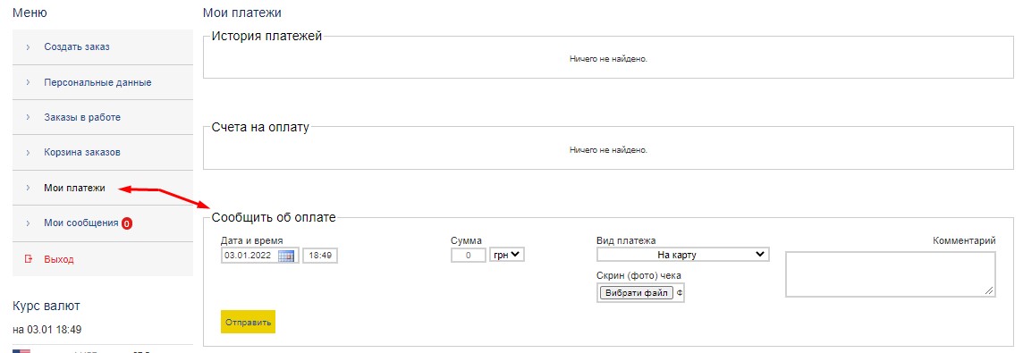This screenshot has height=353, width=1023.
Task: Click the red unread messages counter badge
Action: pos(127,223)
